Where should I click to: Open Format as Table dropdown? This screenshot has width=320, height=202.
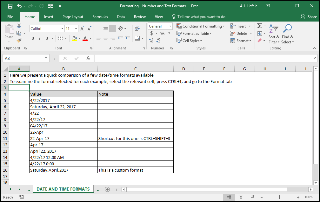tap(194, 33)
